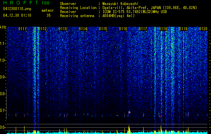Click the date stamp 04.12.30 01:10

point(17,15)
